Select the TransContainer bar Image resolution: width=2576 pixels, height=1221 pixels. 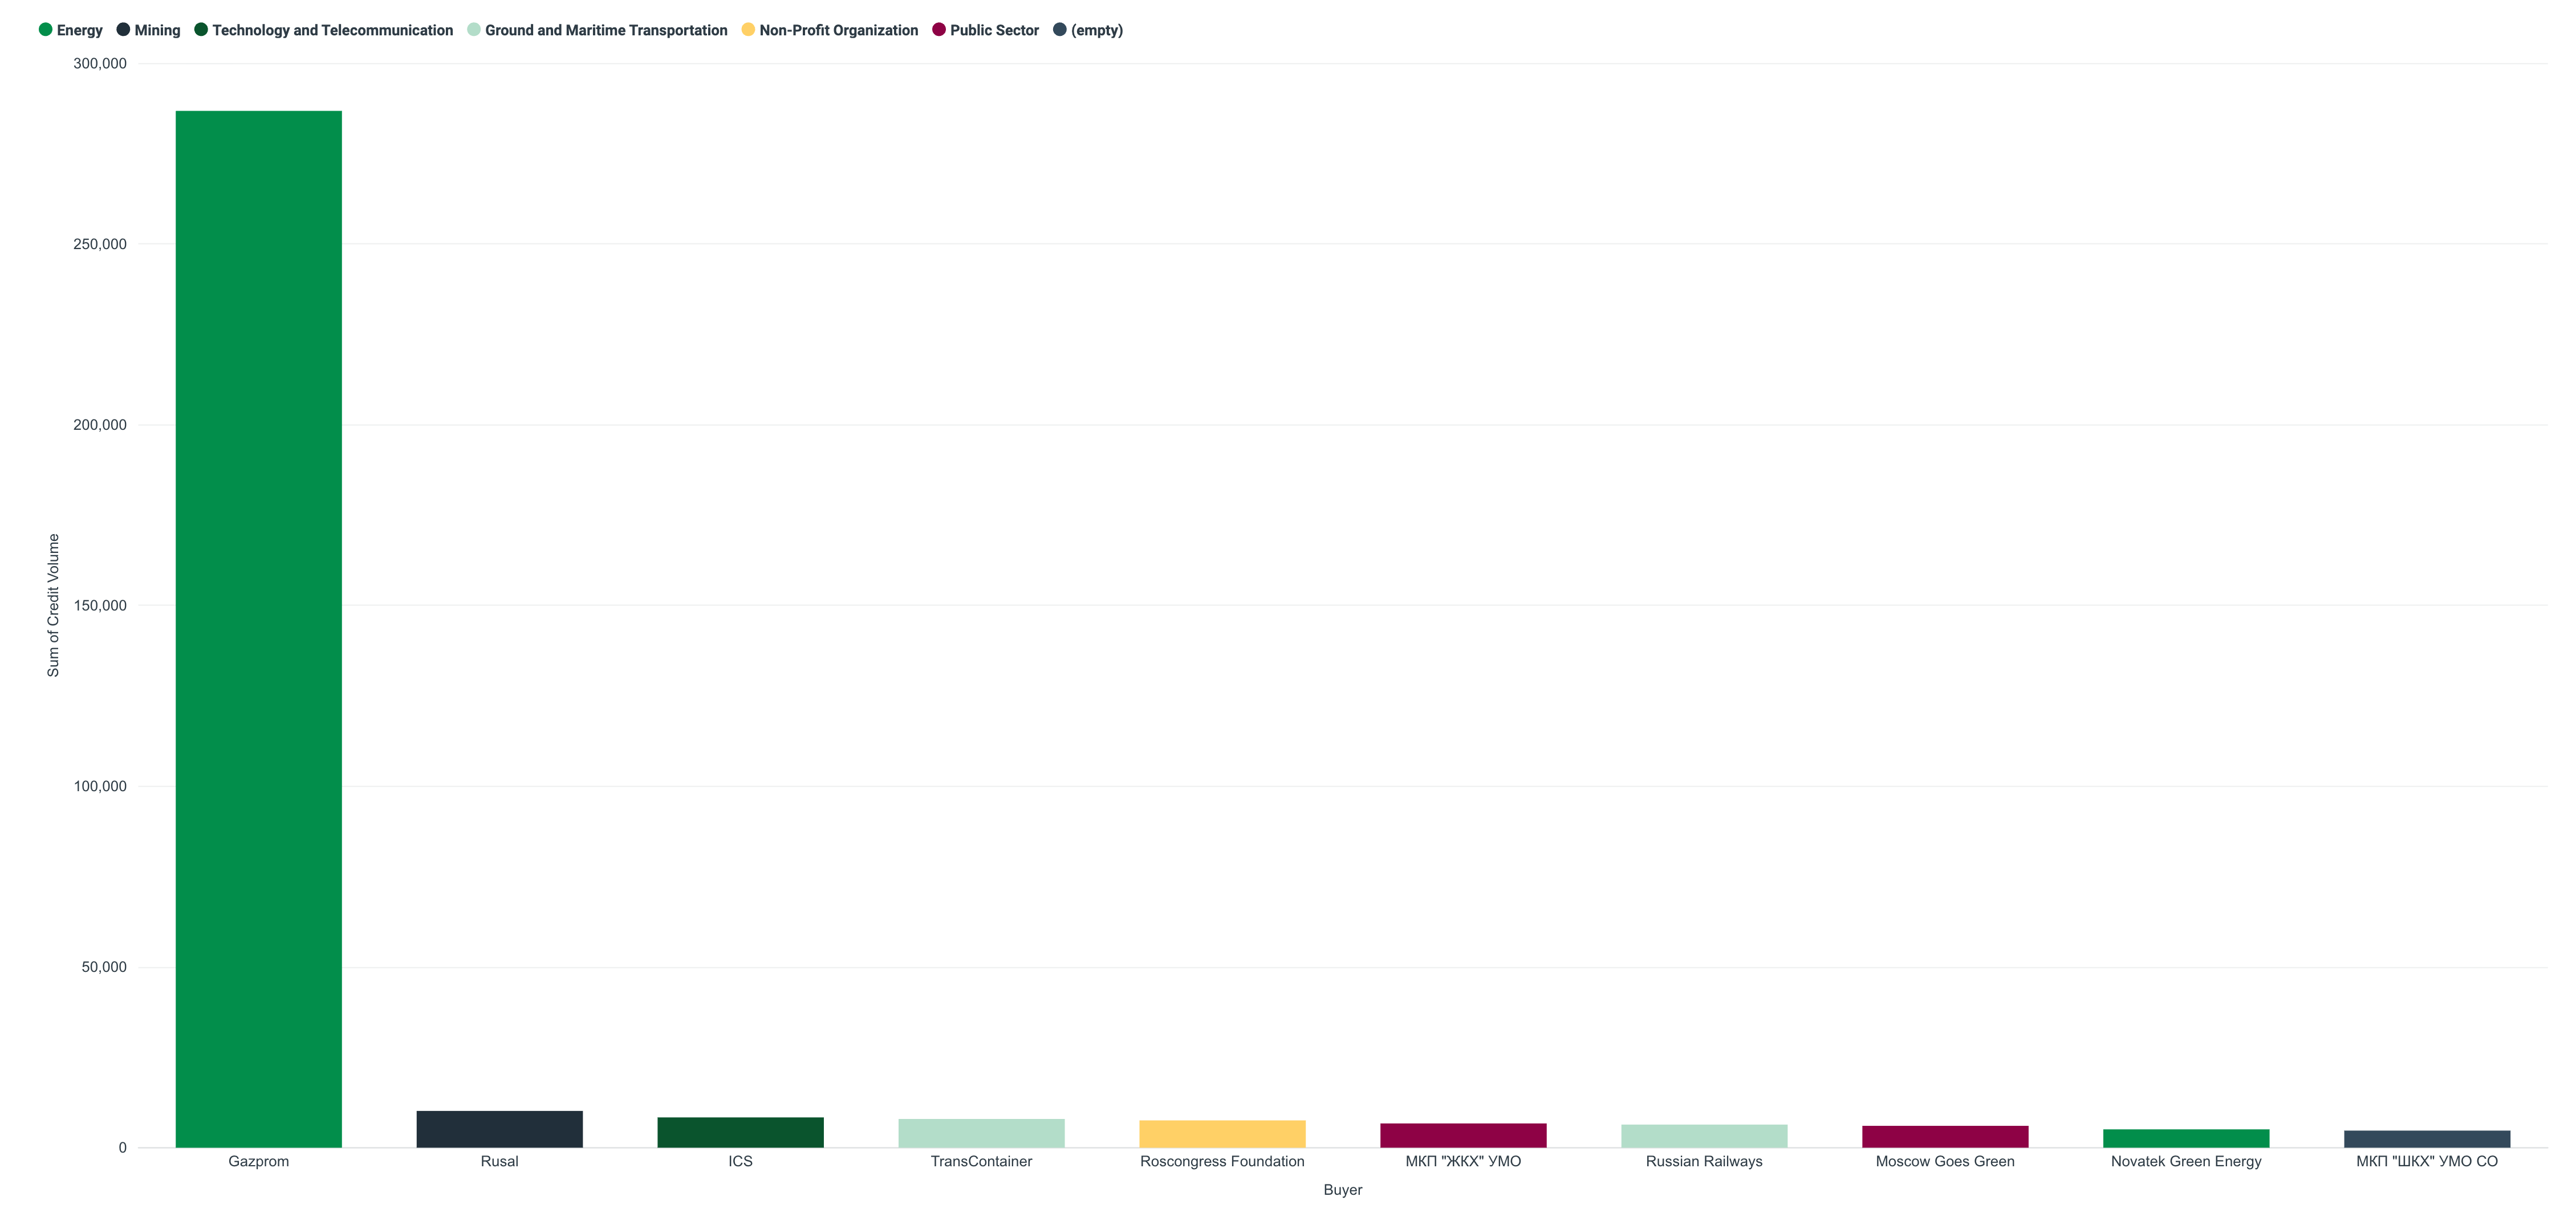[981, 1133]
